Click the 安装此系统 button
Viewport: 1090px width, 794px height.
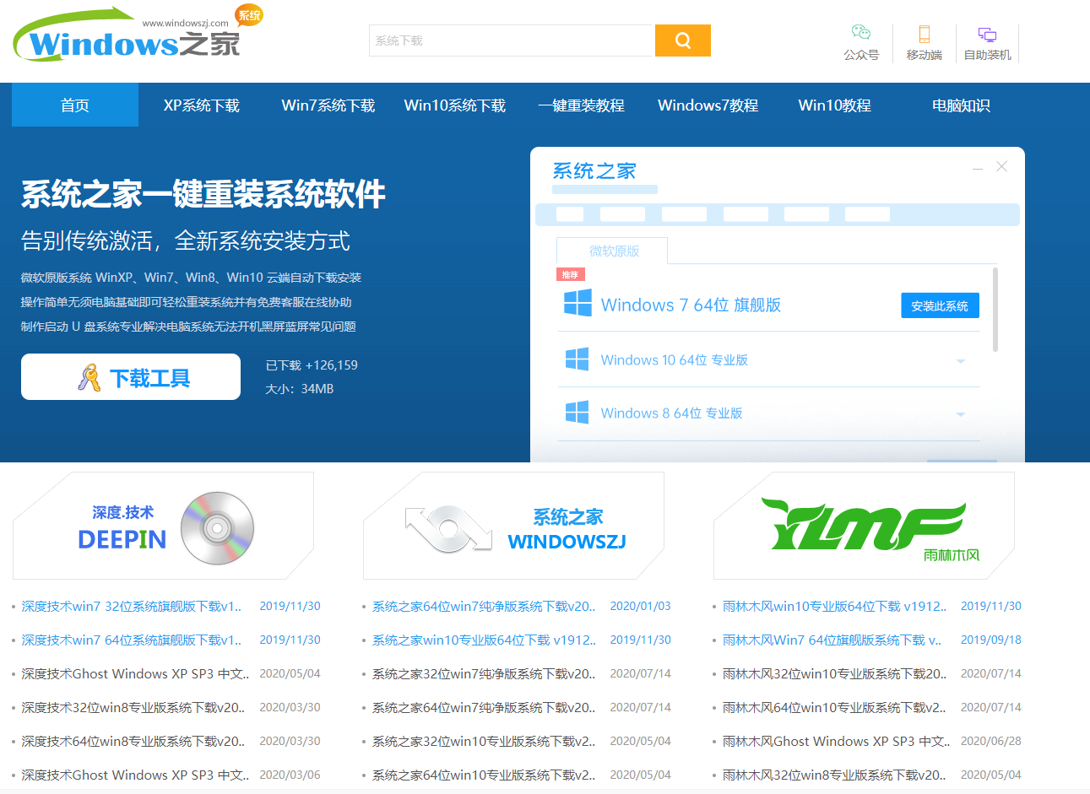coord(940,305)
